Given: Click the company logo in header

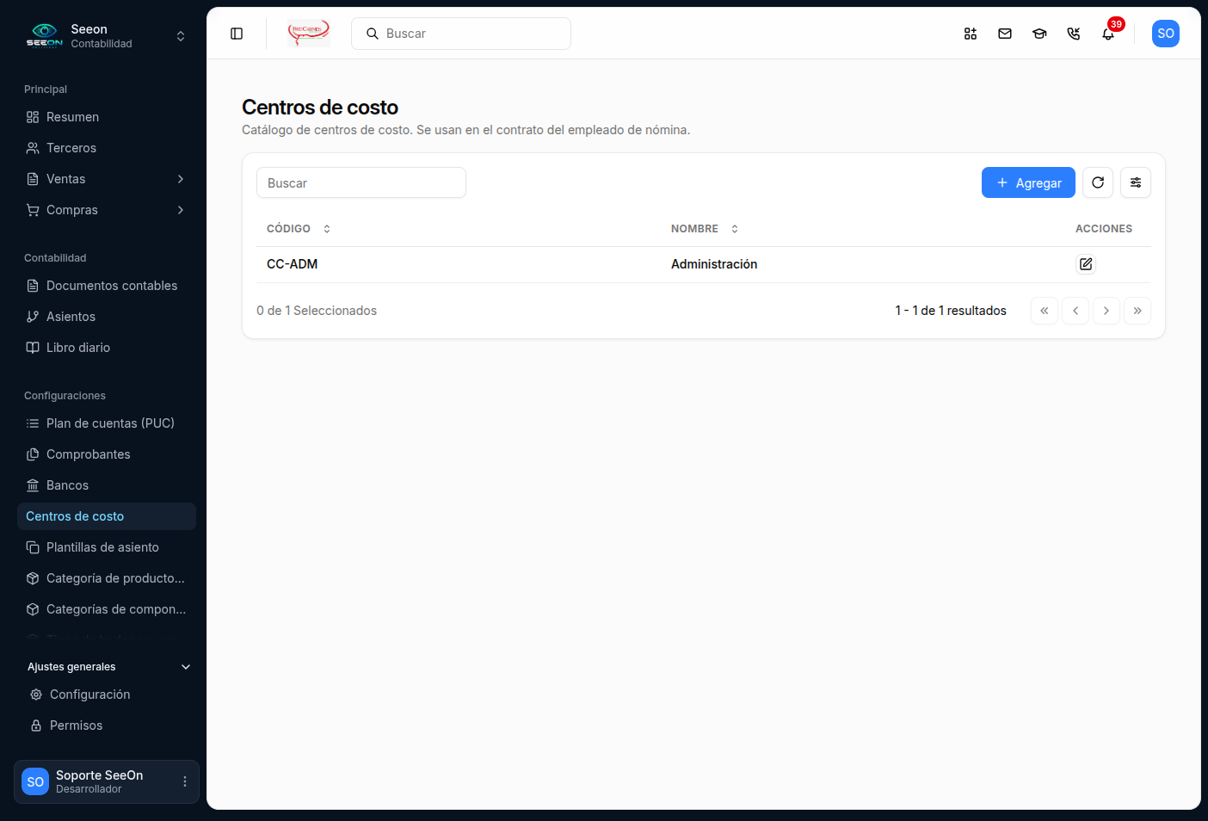Looking at the screenshot, I should pos(309,34).
